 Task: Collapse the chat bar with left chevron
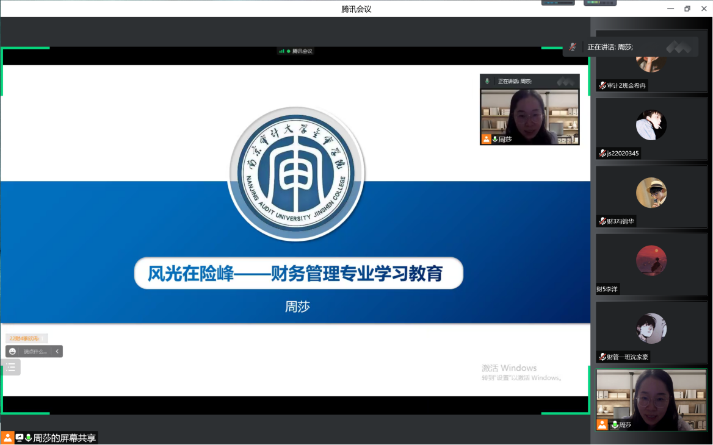pos(57,351)
